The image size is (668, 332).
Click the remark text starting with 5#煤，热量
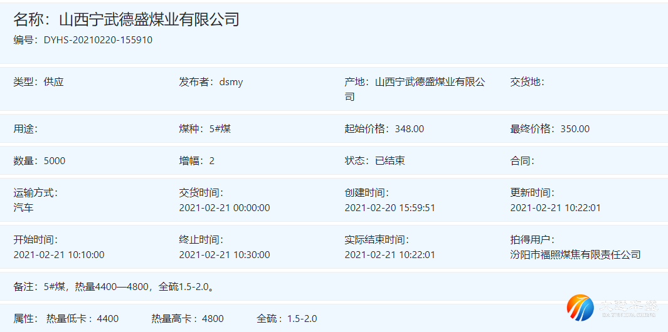tap(130, 287)
